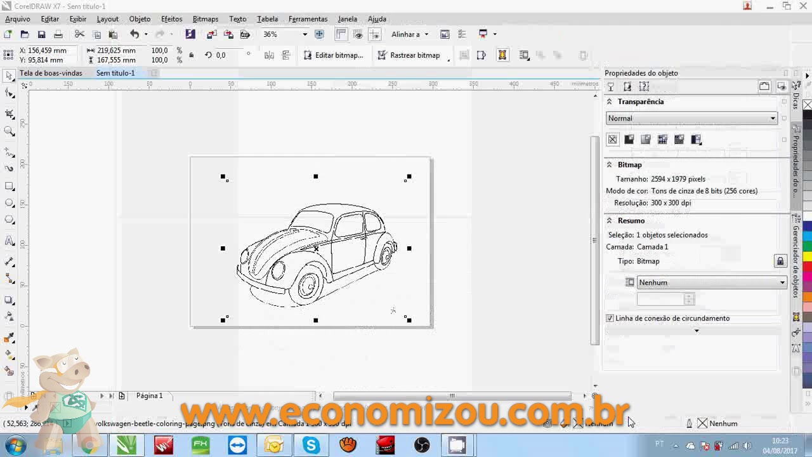Click the Export icon
812x457 pixels.
click(228, 34)
